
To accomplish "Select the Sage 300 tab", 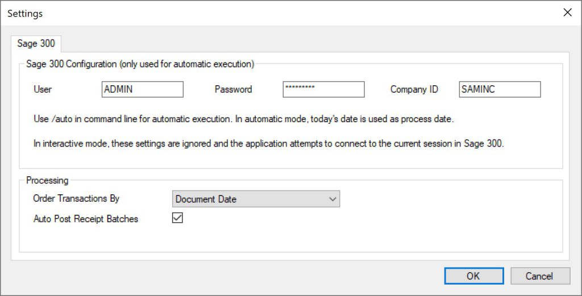I will click(36, 43).
